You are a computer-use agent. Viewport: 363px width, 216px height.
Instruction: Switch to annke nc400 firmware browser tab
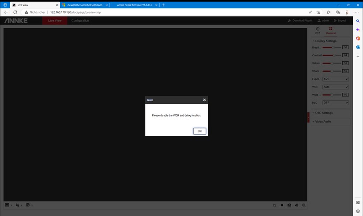[x=134, y=5]
